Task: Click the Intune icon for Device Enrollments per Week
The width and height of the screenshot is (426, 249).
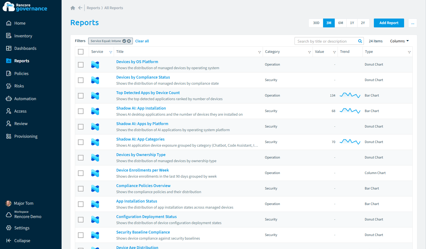Action: [95, 173]
